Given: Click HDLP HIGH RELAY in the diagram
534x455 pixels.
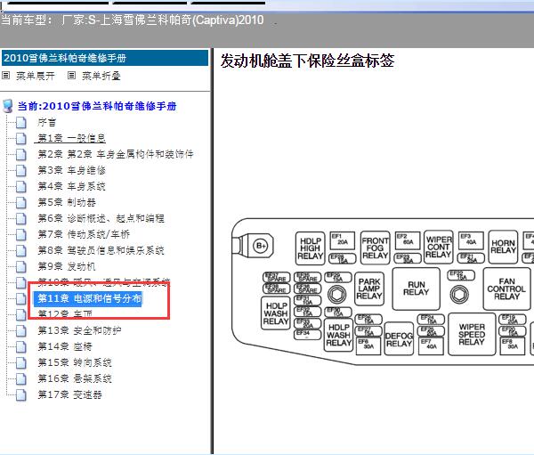Looking at the screenshot, I should [311, 248].
